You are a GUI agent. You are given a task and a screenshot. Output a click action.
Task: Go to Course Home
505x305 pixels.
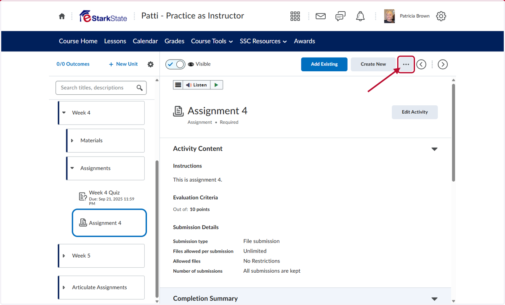pos(78,41)
